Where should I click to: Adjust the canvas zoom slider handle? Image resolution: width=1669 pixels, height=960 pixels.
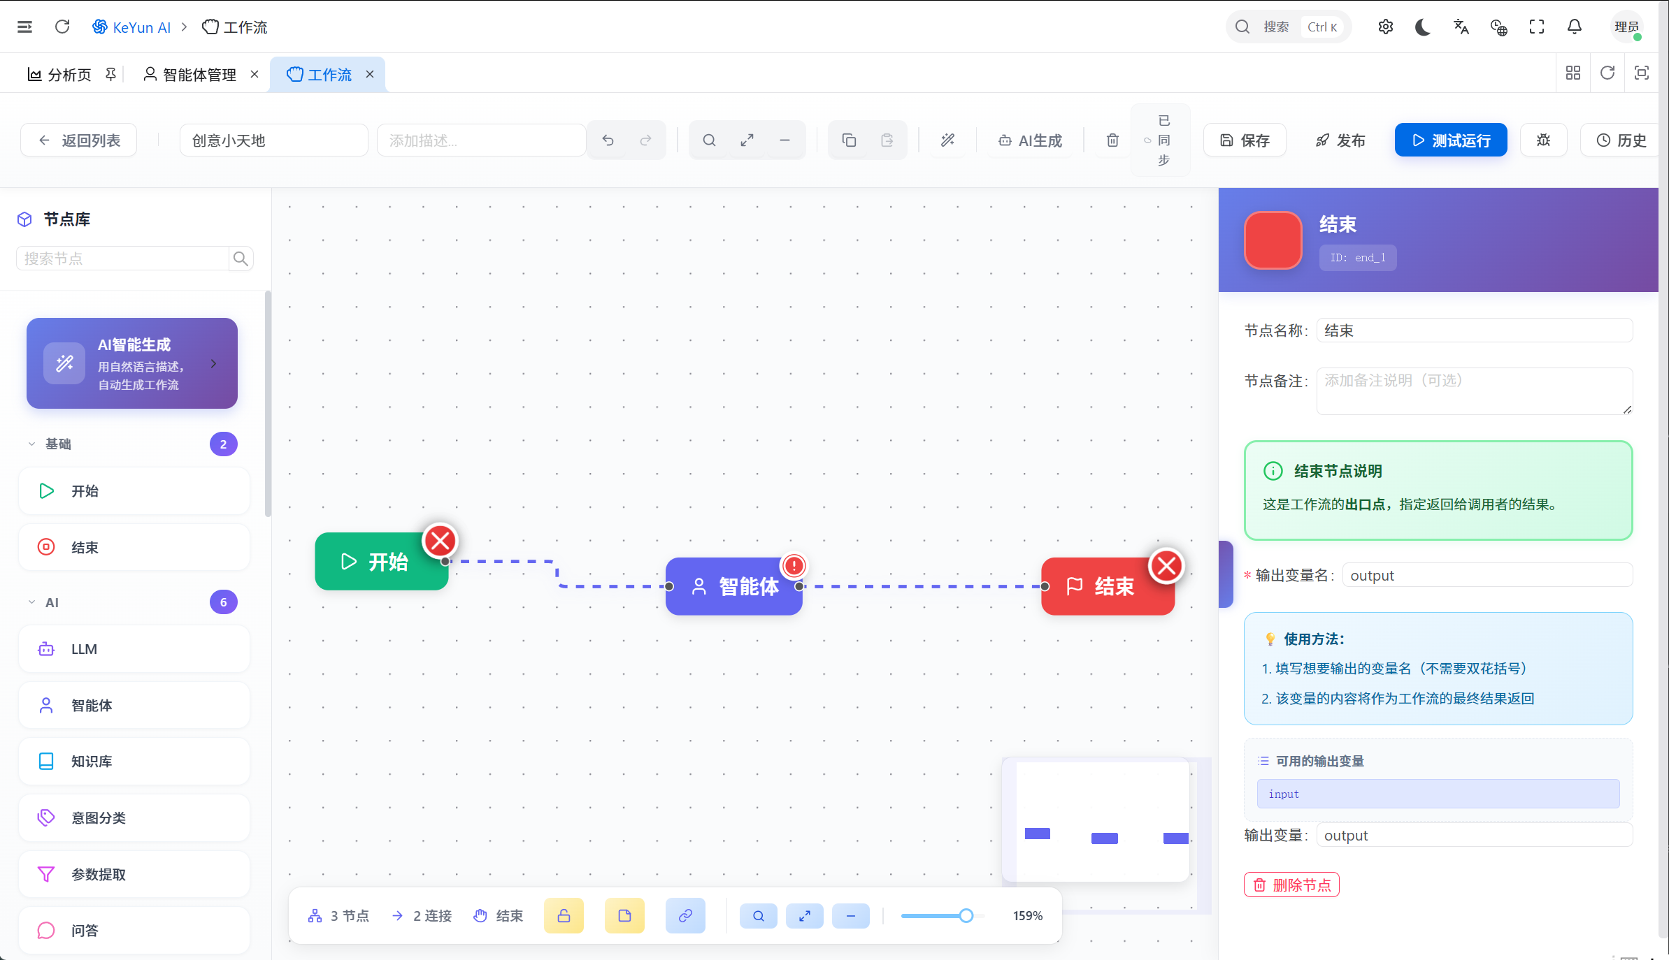point(966,916)
